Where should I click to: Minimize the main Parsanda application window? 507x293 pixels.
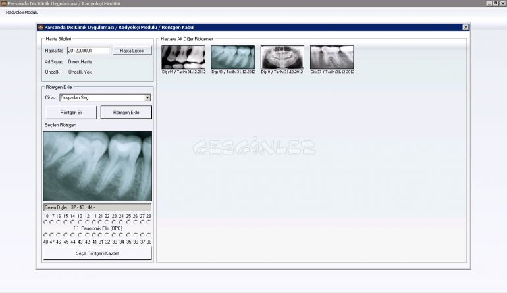click(x=489, y=3)
